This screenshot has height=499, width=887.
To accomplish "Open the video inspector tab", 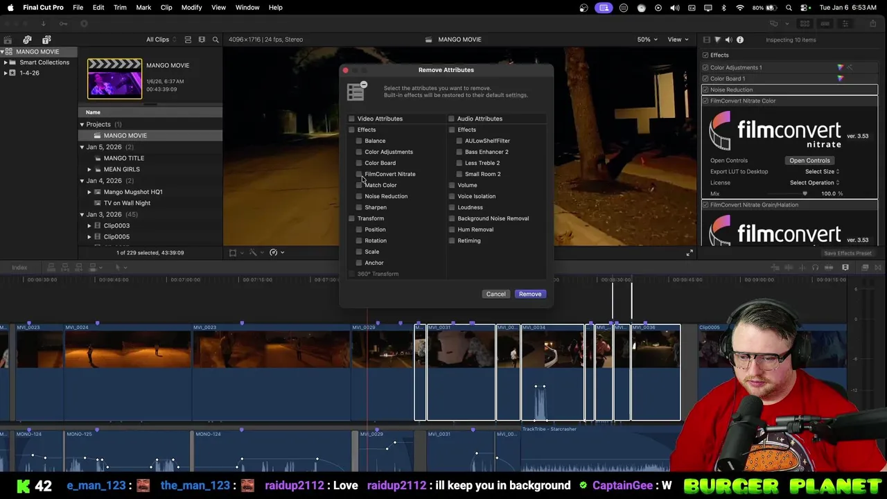I will 706,40.
